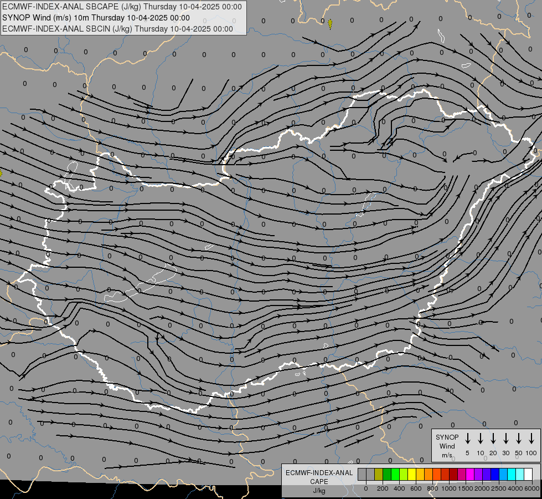Click the '2000' value on CAPE scale

(x=482, y=488)
